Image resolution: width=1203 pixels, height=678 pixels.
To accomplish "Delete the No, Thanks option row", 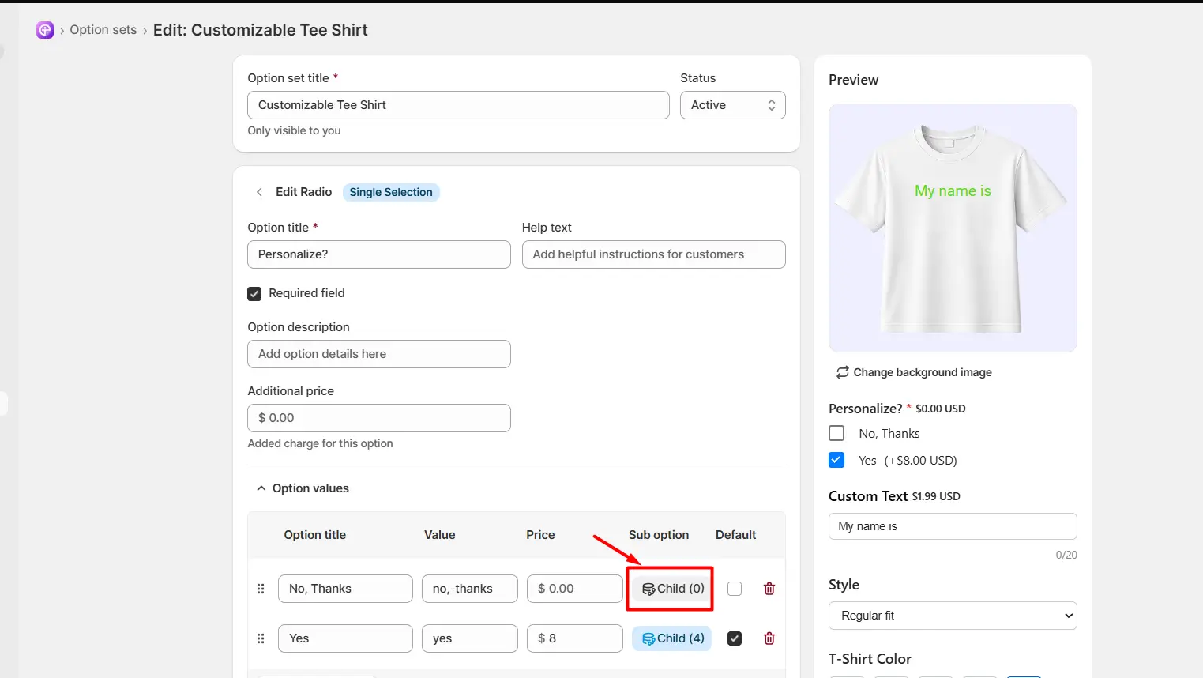I will pyautogui.click(x=769, y=589).
